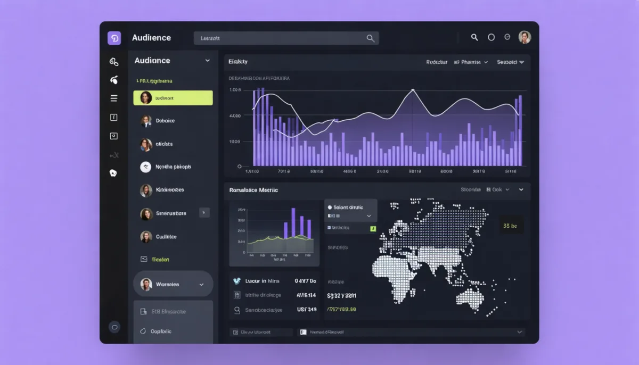
Task: Collapse the metrics panel with far-right chevron
Action: [x=521, y=189]
